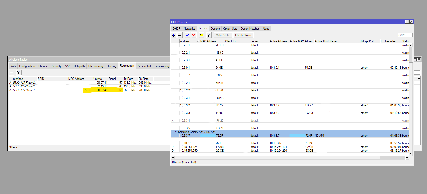Click the remove button in Wireless Tables toolbar
The image size is (427, 194).
(11, 73)
